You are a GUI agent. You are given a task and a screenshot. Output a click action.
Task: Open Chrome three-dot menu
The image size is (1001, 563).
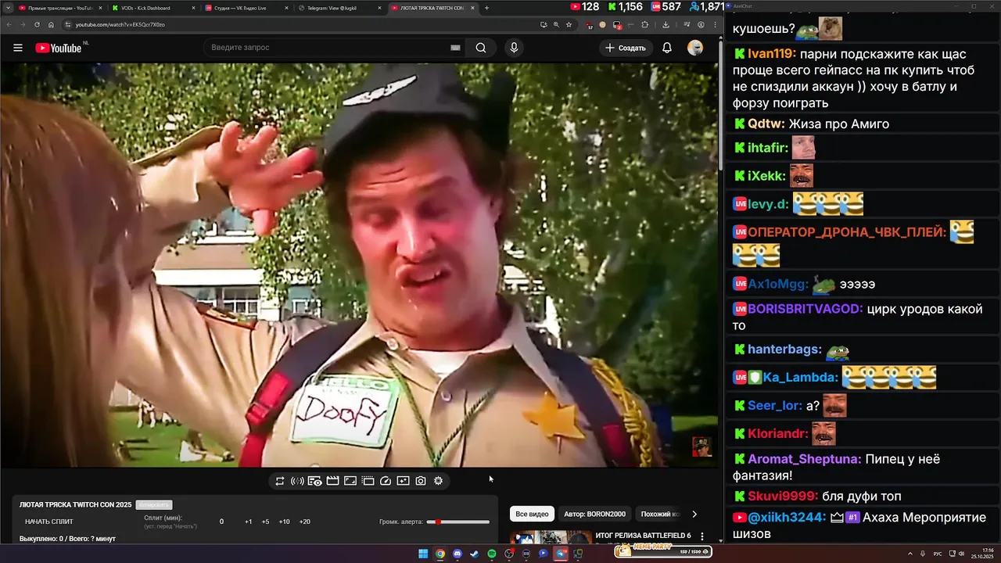coord(715,24)
